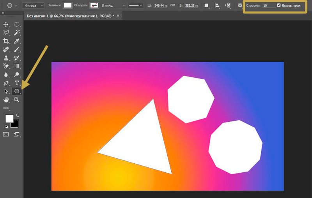Image resolution: width=312 pixels, height=198 pixels.
Task: Open the gear path options
Action: pos(240,5)
